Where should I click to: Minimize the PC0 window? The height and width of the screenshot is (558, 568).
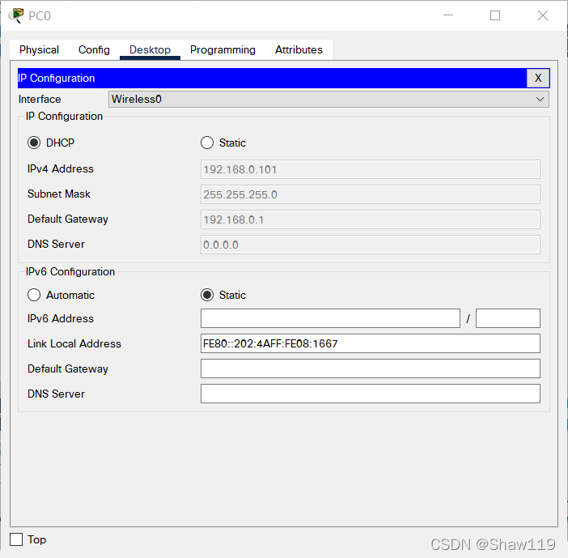(x=448, y=15)
